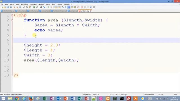
Task: Open FileZilla from the taskbar
Action: [129, 98]
